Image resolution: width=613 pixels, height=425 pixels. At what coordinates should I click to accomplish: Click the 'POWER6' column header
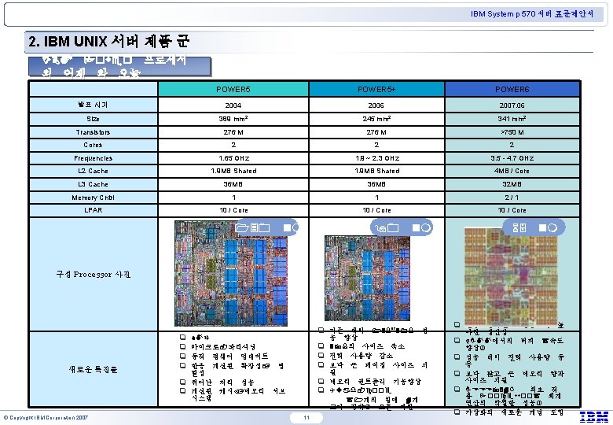coord(512,89)
